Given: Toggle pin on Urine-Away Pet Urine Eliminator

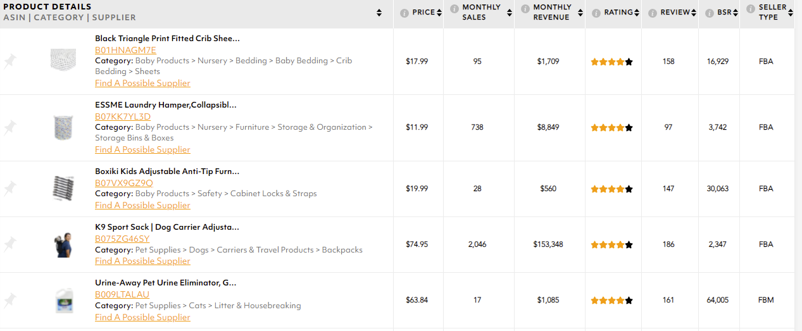Looking at the screenshot, I should (x=10, y=299).
